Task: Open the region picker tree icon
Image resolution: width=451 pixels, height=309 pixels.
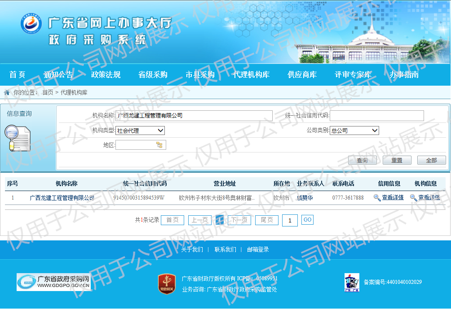Action: (x=159, y=145)
